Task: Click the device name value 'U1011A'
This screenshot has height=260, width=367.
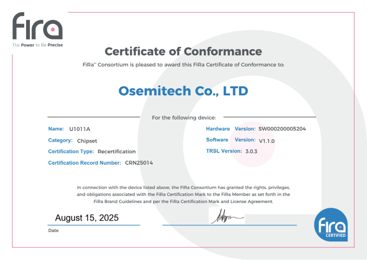Action: click(x=80, y=129)
